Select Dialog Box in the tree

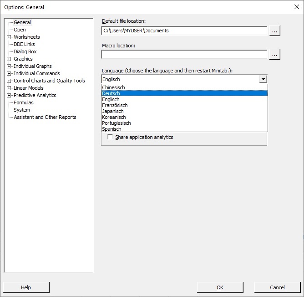click(x=25, y=51)
